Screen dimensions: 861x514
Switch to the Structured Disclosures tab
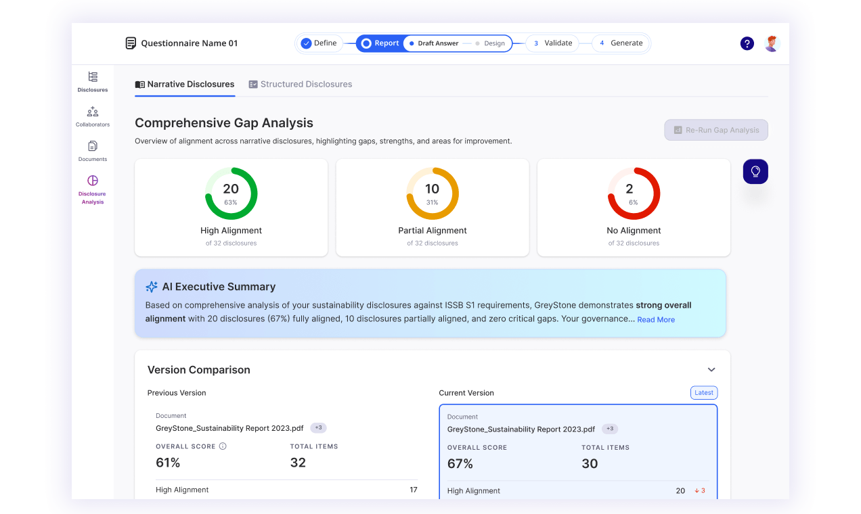[x=300, y=85]
